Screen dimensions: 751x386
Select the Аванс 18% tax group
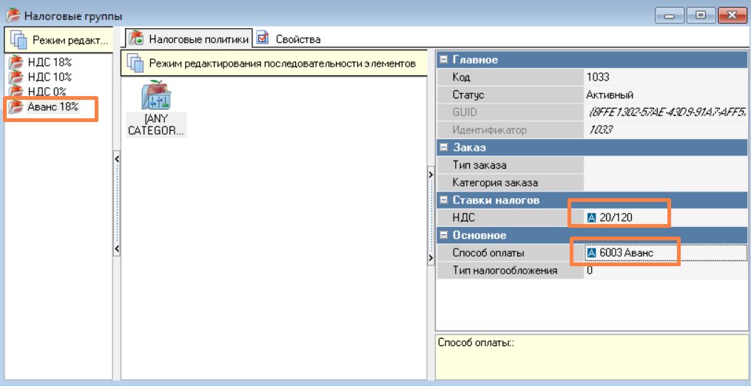coord(52,107)
